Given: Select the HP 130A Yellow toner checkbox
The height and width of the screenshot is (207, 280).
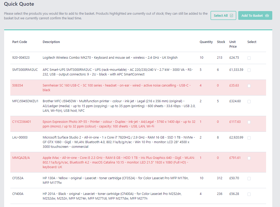Looking at the screenshot, I should (249, 178).
